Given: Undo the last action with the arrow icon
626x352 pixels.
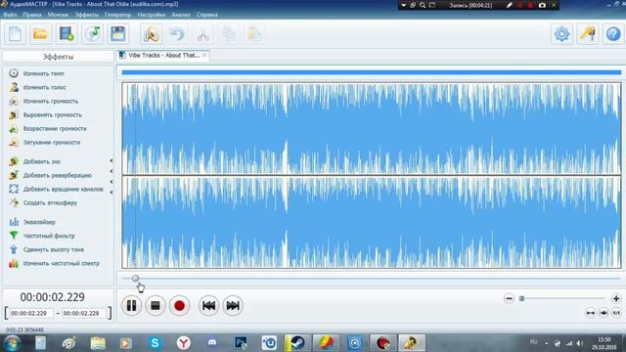Looking at the screenshot, I should click(177, 34).
